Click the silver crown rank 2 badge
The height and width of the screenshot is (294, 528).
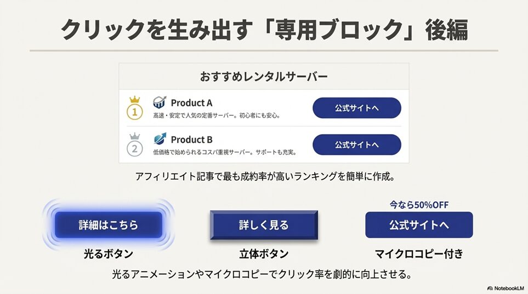pos(134,145)
